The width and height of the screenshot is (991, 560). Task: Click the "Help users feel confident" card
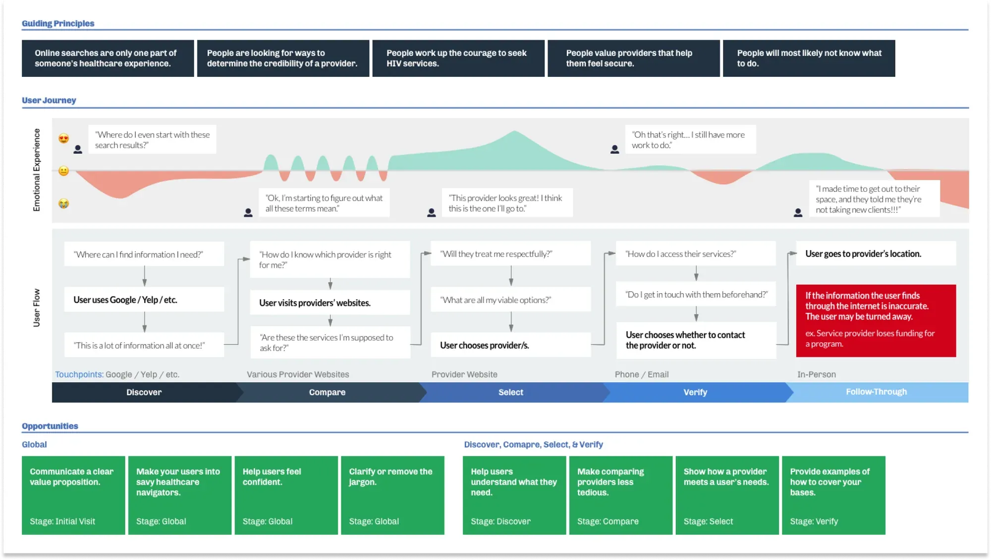click(x=286, y=495)
